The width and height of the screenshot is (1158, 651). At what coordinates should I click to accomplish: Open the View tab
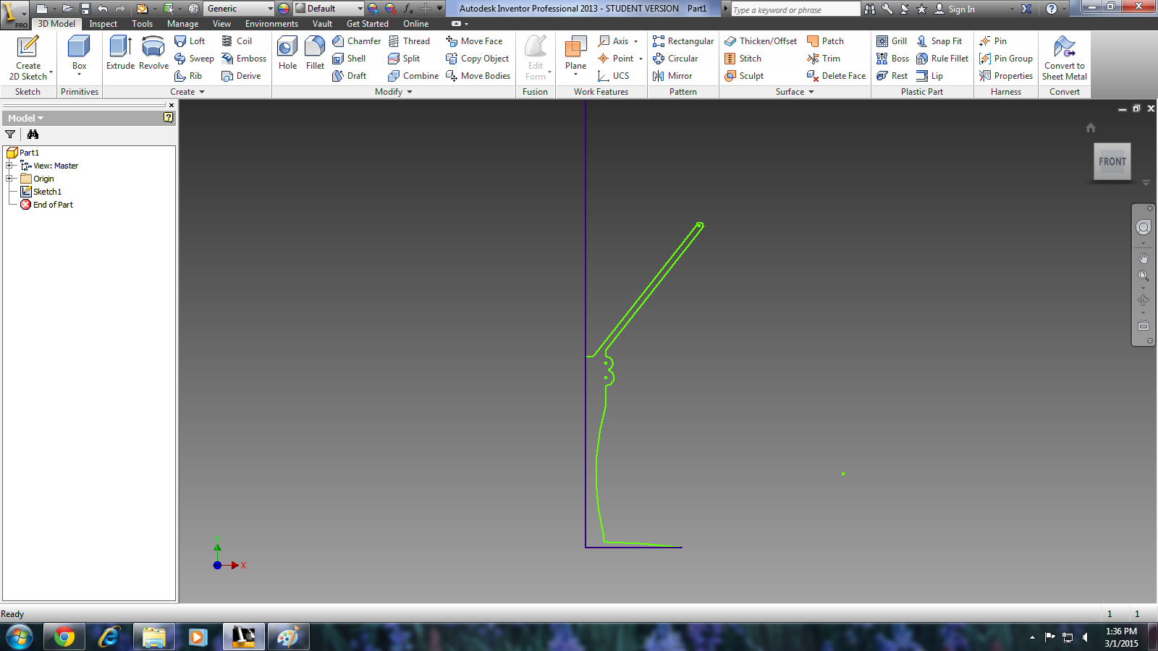coord(221,24)
